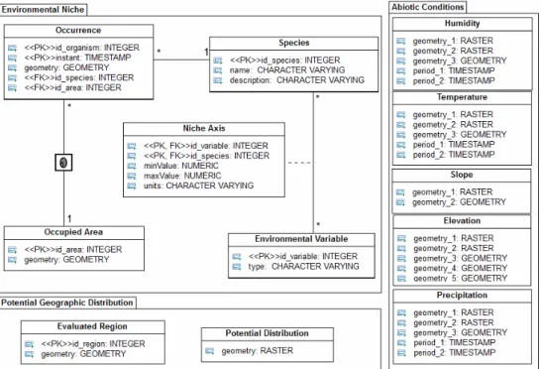Select the Slope class title
541x369 pixels.
pyautogui.click(x=462, y=176)
